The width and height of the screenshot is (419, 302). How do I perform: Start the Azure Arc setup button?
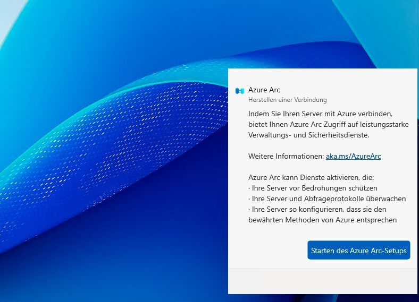coord(358,250)
